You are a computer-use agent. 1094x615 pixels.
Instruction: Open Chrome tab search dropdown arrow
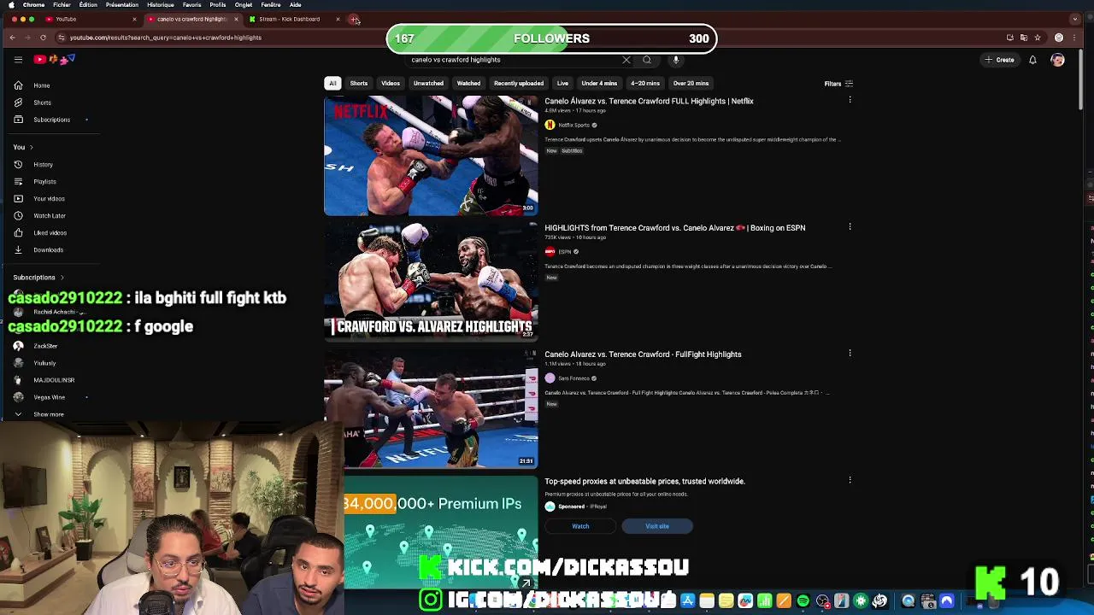coord(1075,19)
